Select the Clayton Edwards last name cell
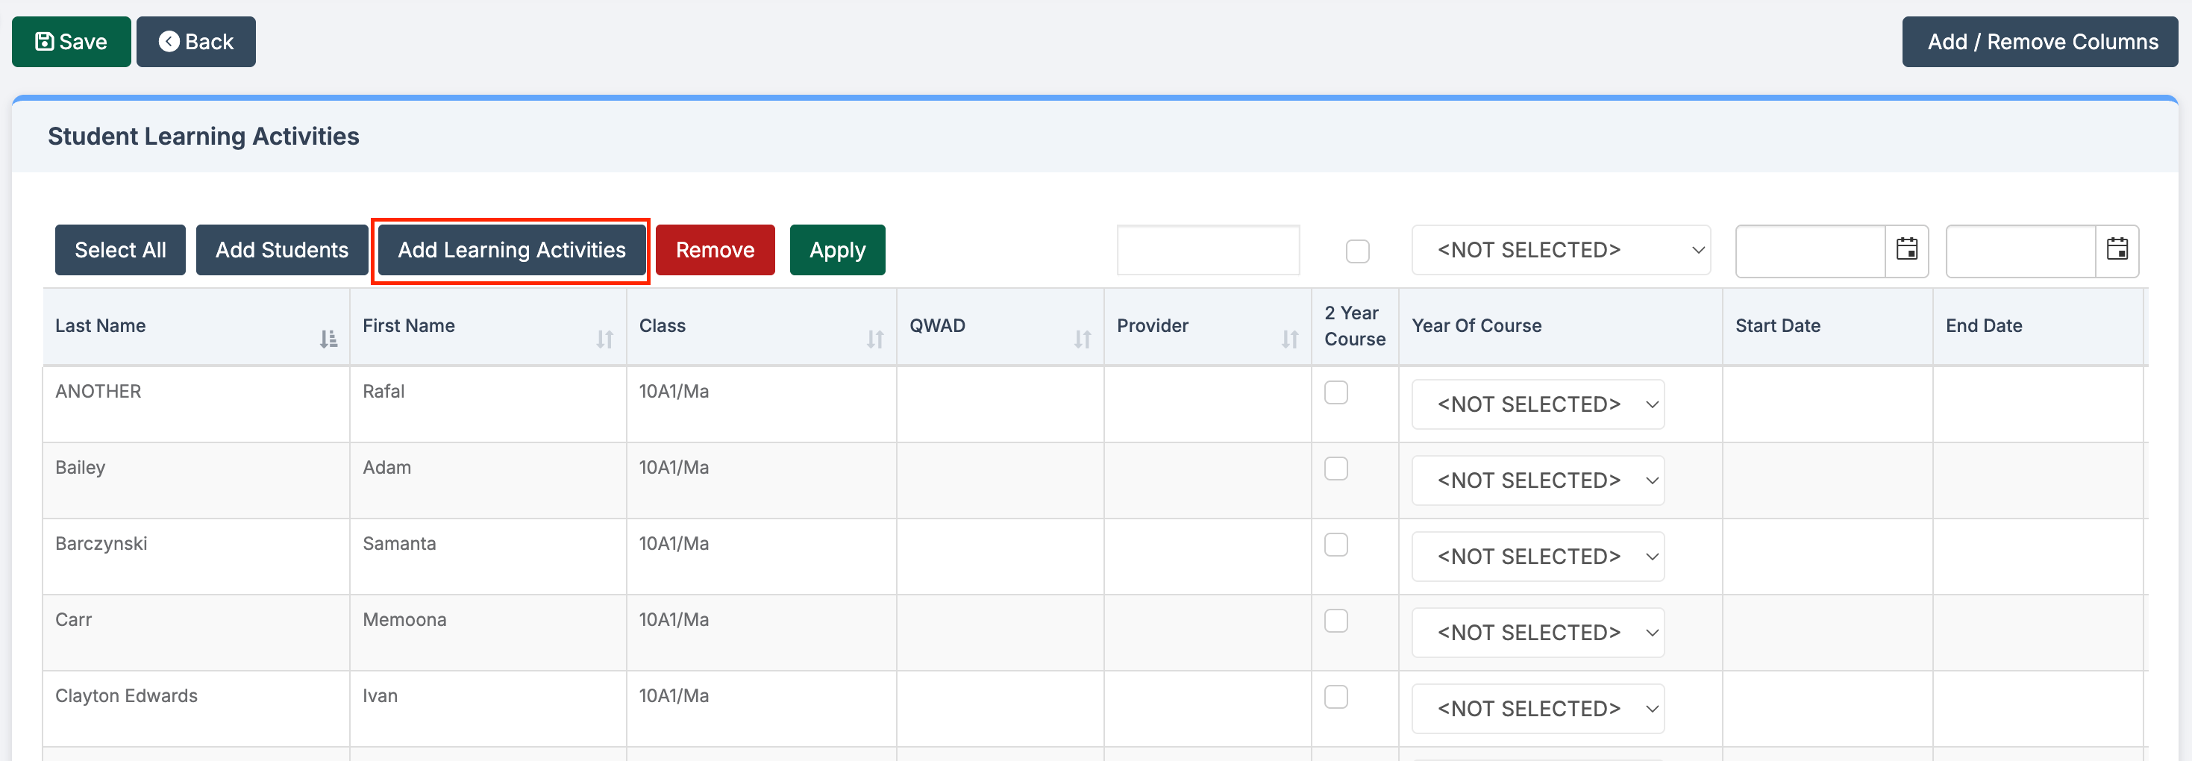This screenshot has width=2192, height=761. point(196,709)
